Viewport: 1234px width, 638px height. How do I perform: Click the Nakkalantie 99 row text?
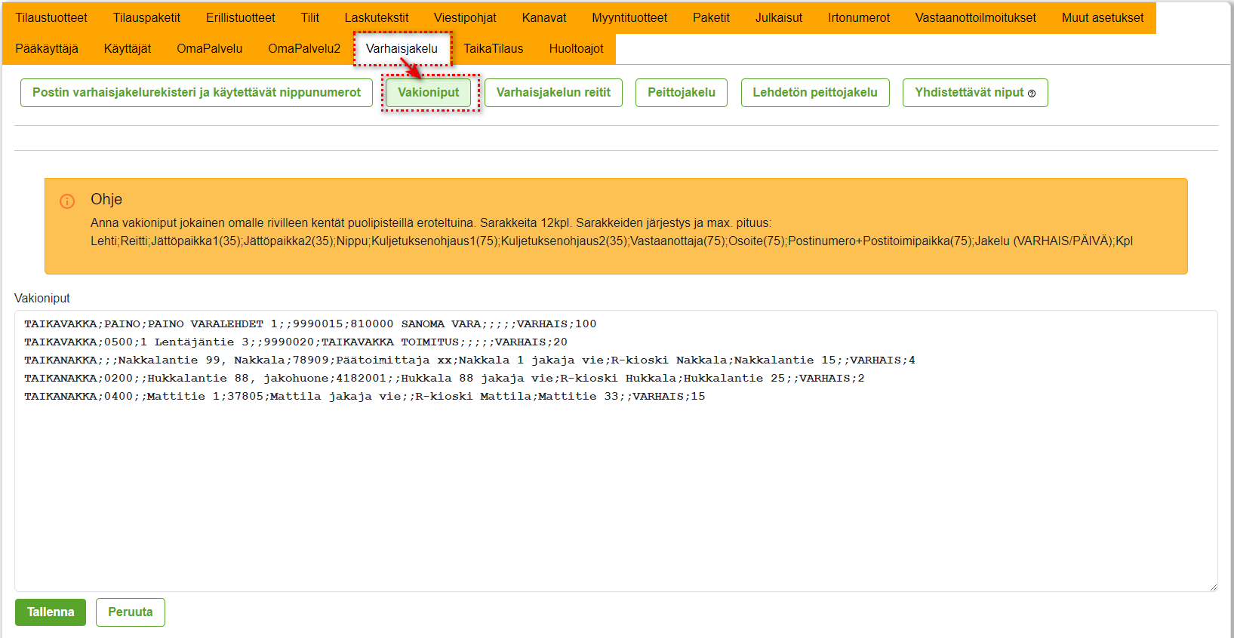pyautogui.click(x=469, y=360)
